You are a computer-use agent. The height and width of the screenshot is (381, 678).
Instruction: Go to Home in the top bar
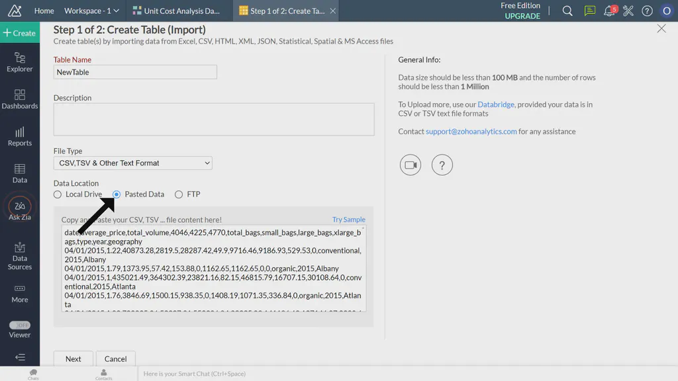pyautogui.click(x=44, y=11)
